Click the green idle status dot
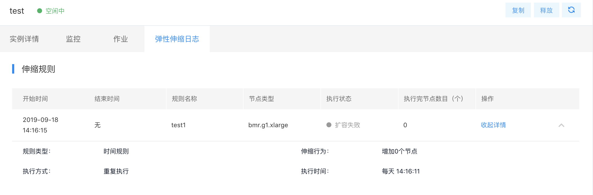 (40, 11)
